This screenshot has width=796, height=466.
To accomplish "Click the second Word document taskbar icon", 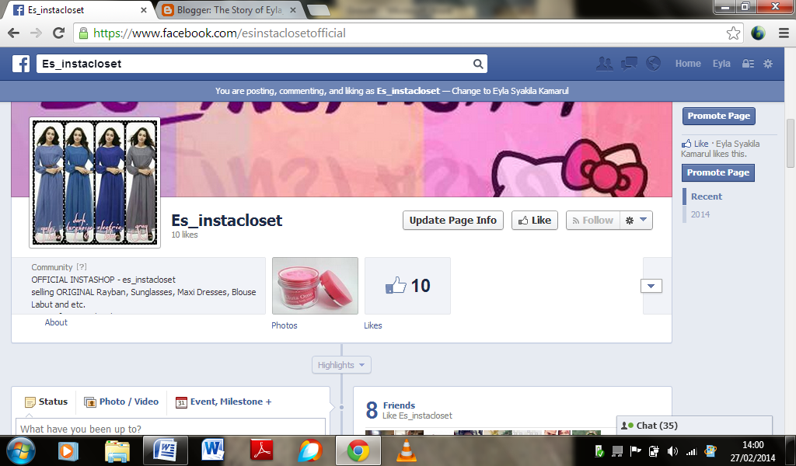I will [x=213, y=450].
